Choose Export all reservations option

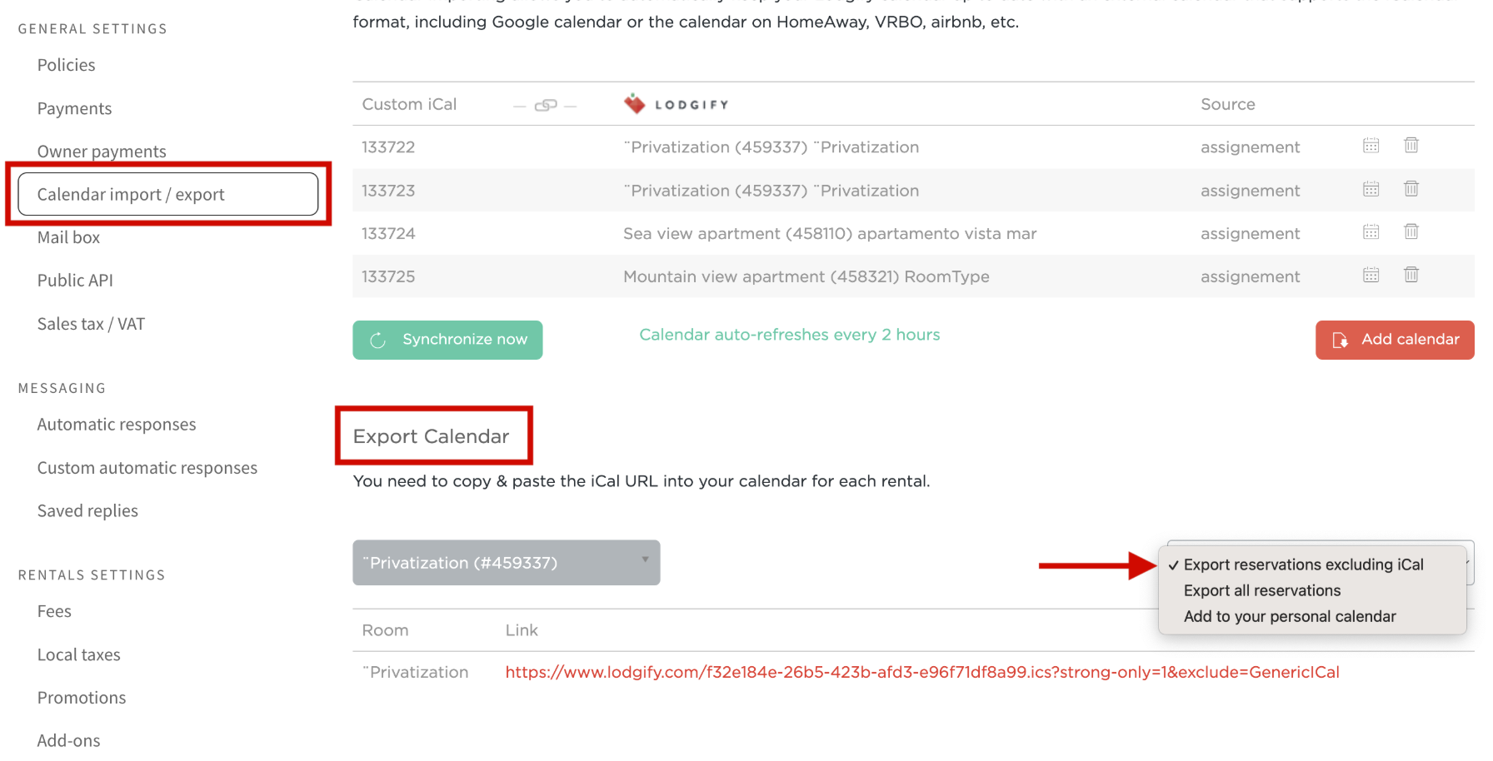pos(1261,590)
